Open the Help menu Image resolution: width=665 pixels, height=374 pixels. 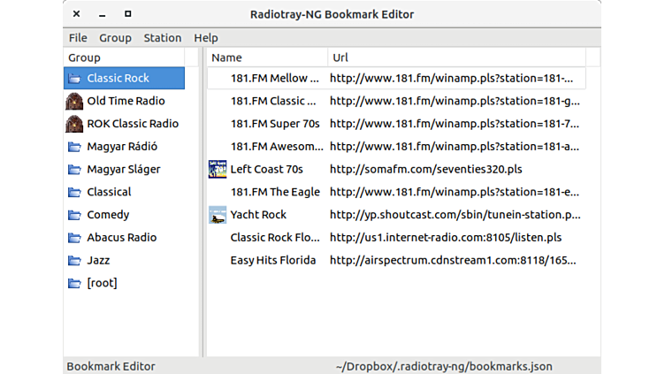coord(206,38)
